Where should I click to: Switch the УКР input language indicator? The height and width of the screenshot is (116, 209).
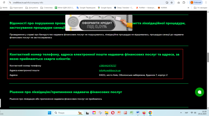coord(186,113)
